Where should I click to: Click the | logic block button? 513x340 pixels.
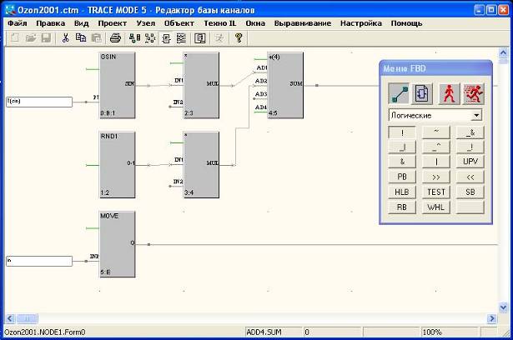pyautogui.click(x=436, y=162)
